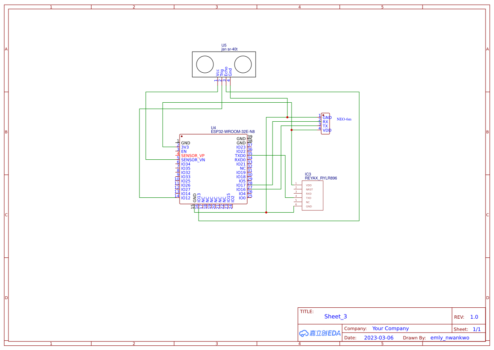Click the SENSOR_VP pin label
494x350 pixels.
193,156
